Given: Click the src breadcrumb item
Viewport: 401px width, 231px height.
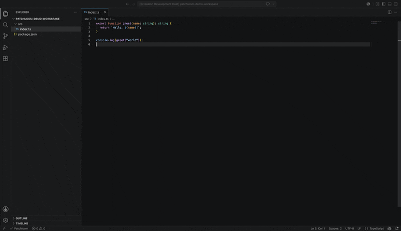Looking at the screenshot, I should tap(87, 19).
